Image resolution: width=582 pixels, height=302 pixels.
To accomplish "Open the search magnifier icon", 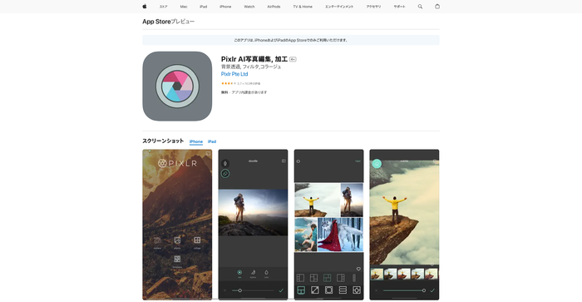I will pos(420,7).
